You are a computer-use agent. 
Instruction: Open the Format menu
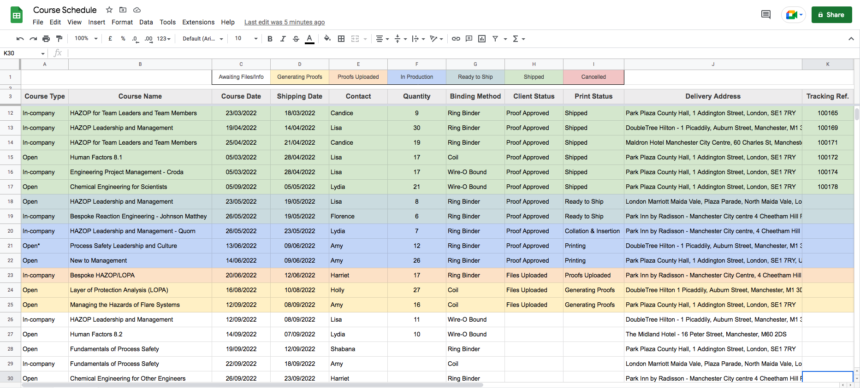(x=122, y=22)
